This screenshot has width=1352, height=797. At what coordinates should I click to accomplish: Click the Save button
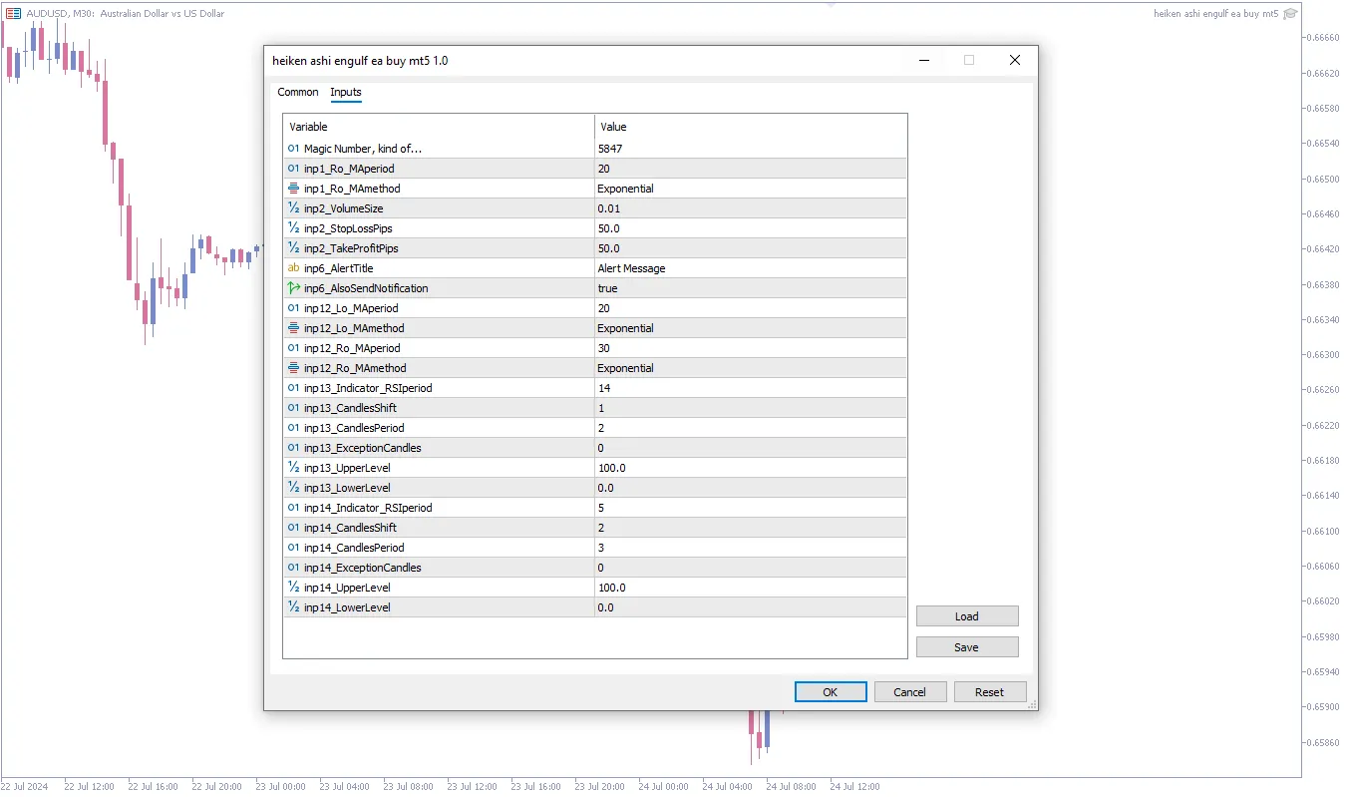pyautogui.click(x=967, y=647)
